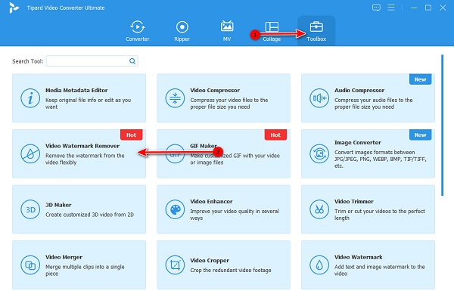The image size is (454, 294).
Task: Open the feedback chat icon
Action: tap(376, 8)
